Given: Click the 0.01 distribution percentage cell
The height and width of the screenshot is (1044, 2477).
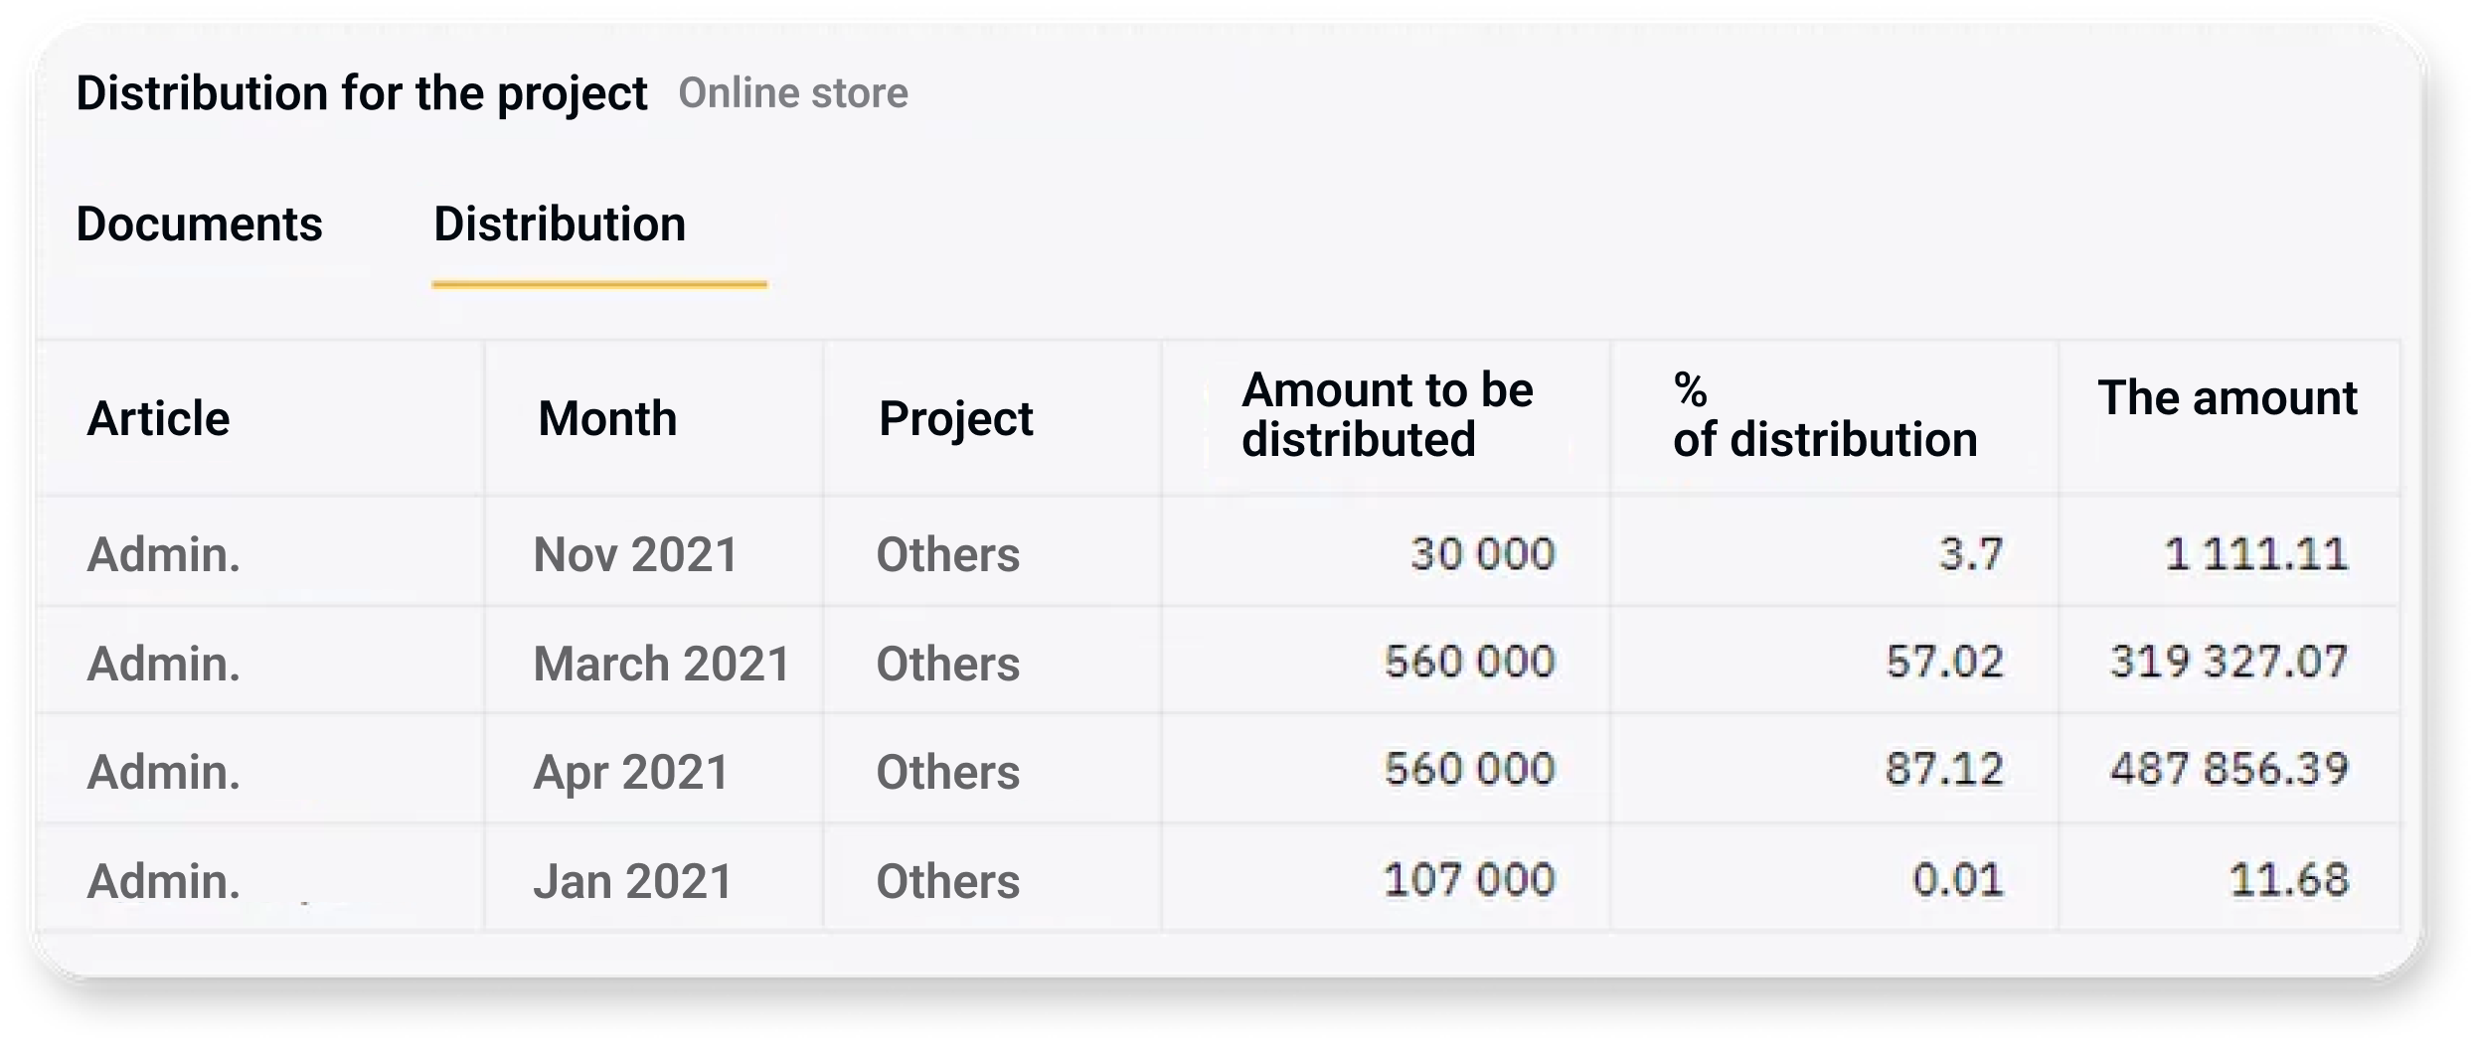Looking at the screenshot, I should coord(1957,880).
